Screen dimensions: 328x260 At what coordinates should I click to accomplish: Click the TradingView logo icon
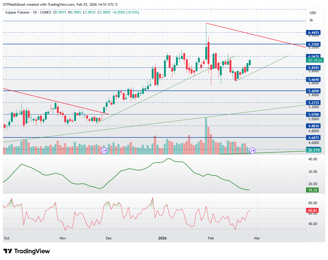click(8, 251)
